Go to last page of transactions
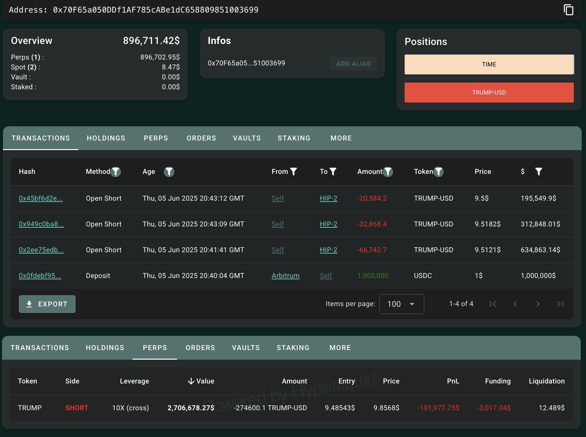586x437 pixels. point(560,304)
